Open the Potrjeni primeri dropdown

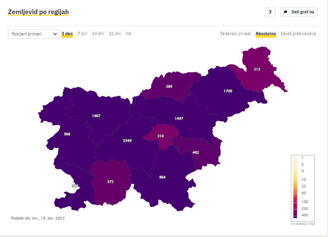coord(33,34)
